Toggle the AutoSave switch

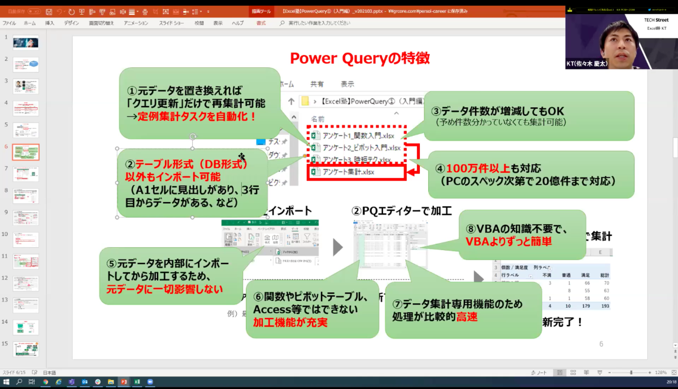click(34, 11)
